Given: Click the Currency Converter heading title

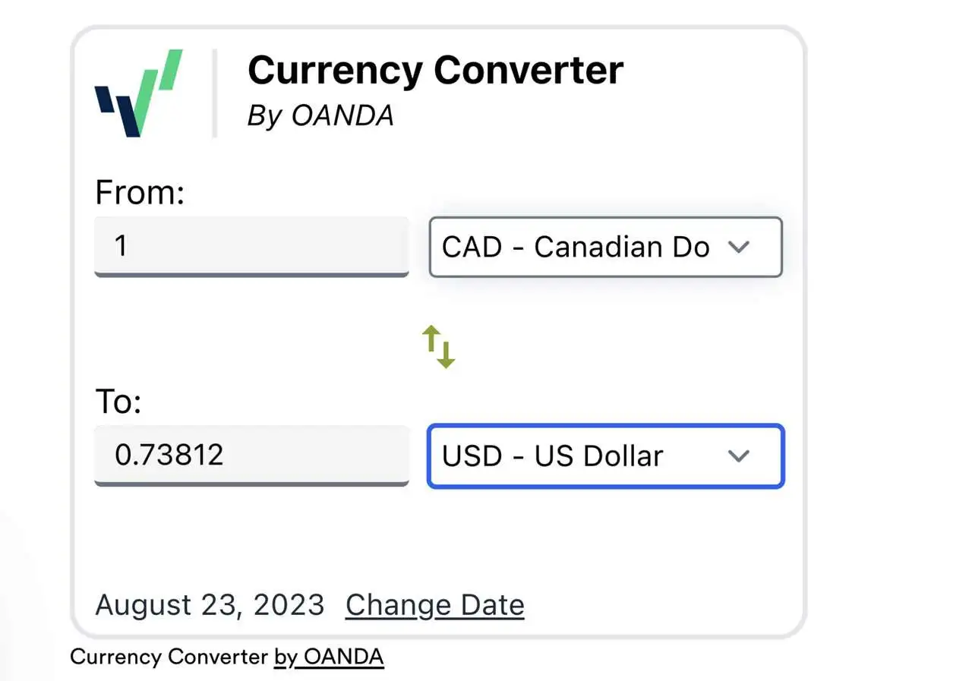Looking at the screenshot, I should (x=435, y=70).
